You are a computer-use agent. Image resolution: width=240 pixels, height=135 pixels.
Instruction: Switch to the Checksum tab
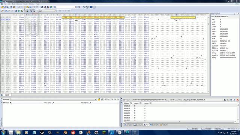[138, 125]
